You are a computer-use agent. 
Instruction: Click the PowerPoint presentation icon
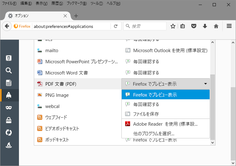click(40, 61)
